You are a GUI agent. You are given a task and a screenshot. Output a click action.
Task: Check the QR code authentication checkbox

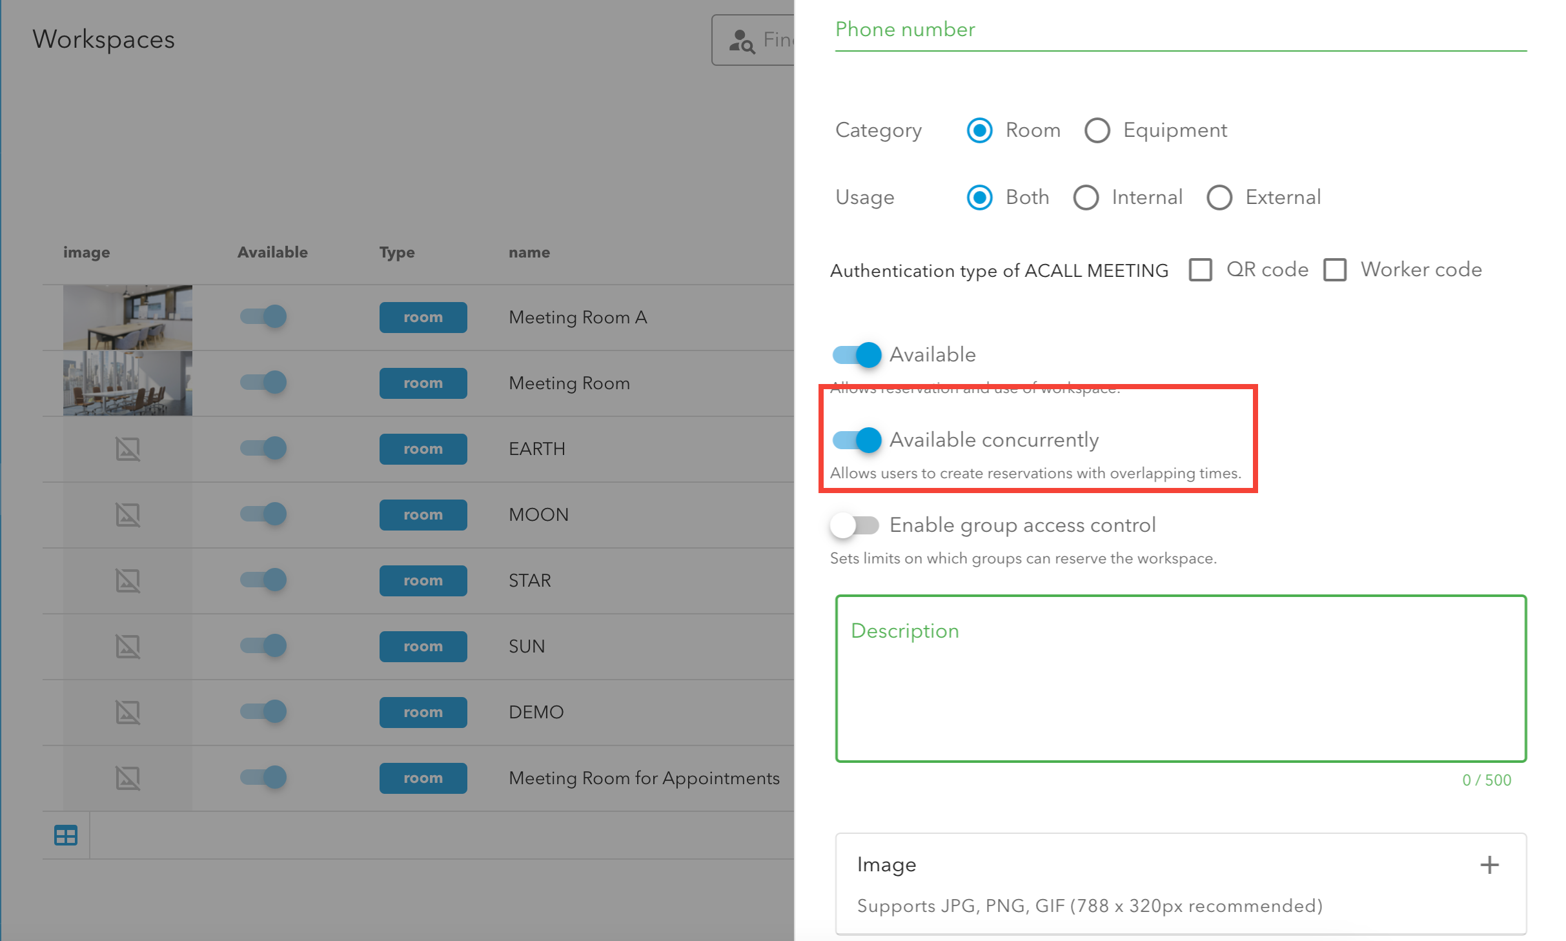[x=1200, y=270]
